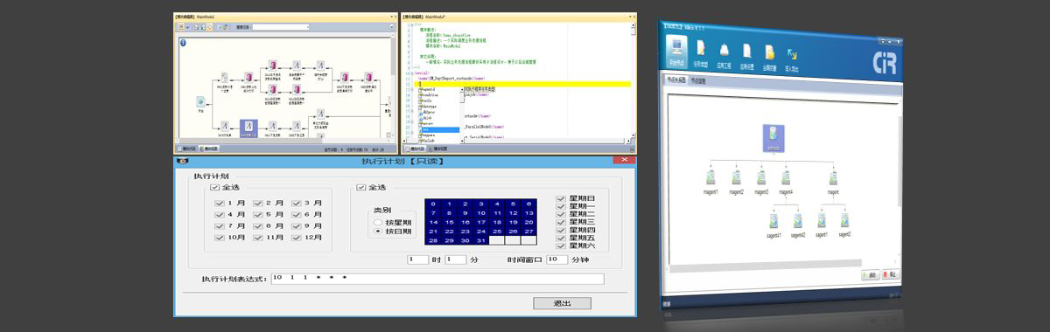This screenshot has height=332, width=1050.
Task: Select the '按日期' radio button
Action: click(378, 231)
